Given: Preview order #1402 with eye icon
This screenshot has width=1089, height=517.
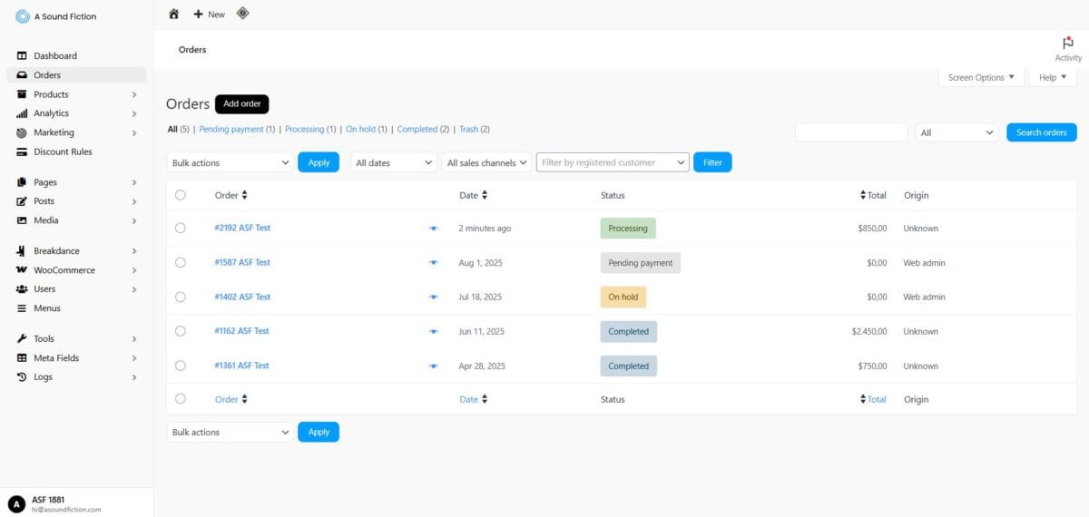Looking at the screenshot, I should click(434, 298).
